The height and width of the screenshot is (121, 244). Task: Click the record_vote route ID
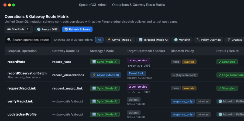point(62,62)
